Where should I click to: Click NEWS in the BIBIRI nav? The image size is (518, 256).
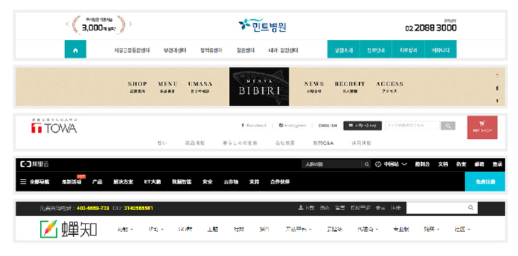tap(314, 87)
